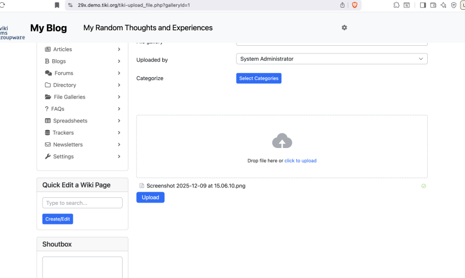Expand the Newsletters menu chevron

coord(119,145)
